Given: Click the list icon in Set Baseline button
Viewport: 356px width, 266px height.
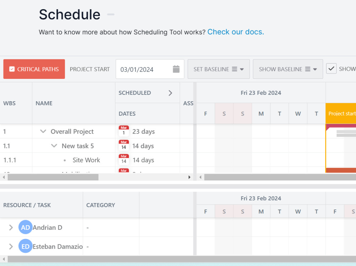Looking at the screenshot, I should coord(234,69).
